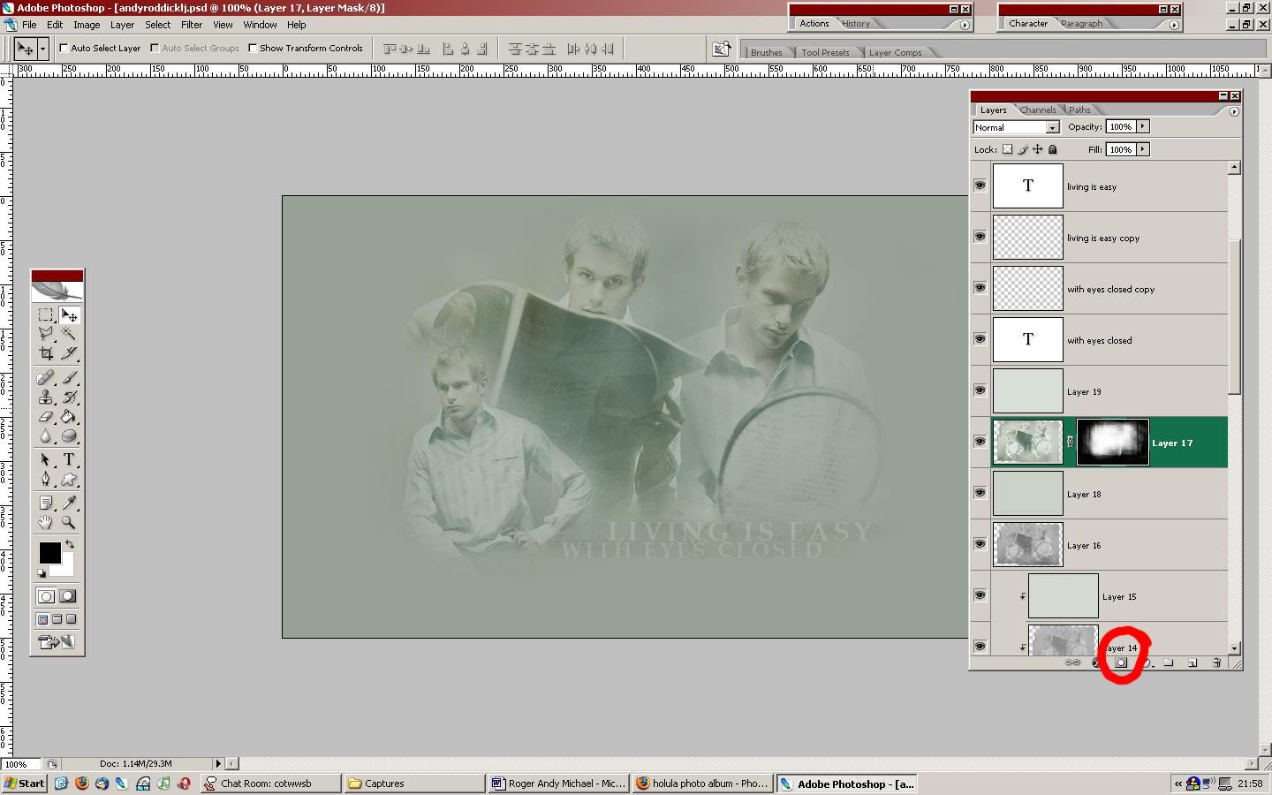Select the Clone Stamp tool
1272x795 pixels.
[x=46, y=397]
